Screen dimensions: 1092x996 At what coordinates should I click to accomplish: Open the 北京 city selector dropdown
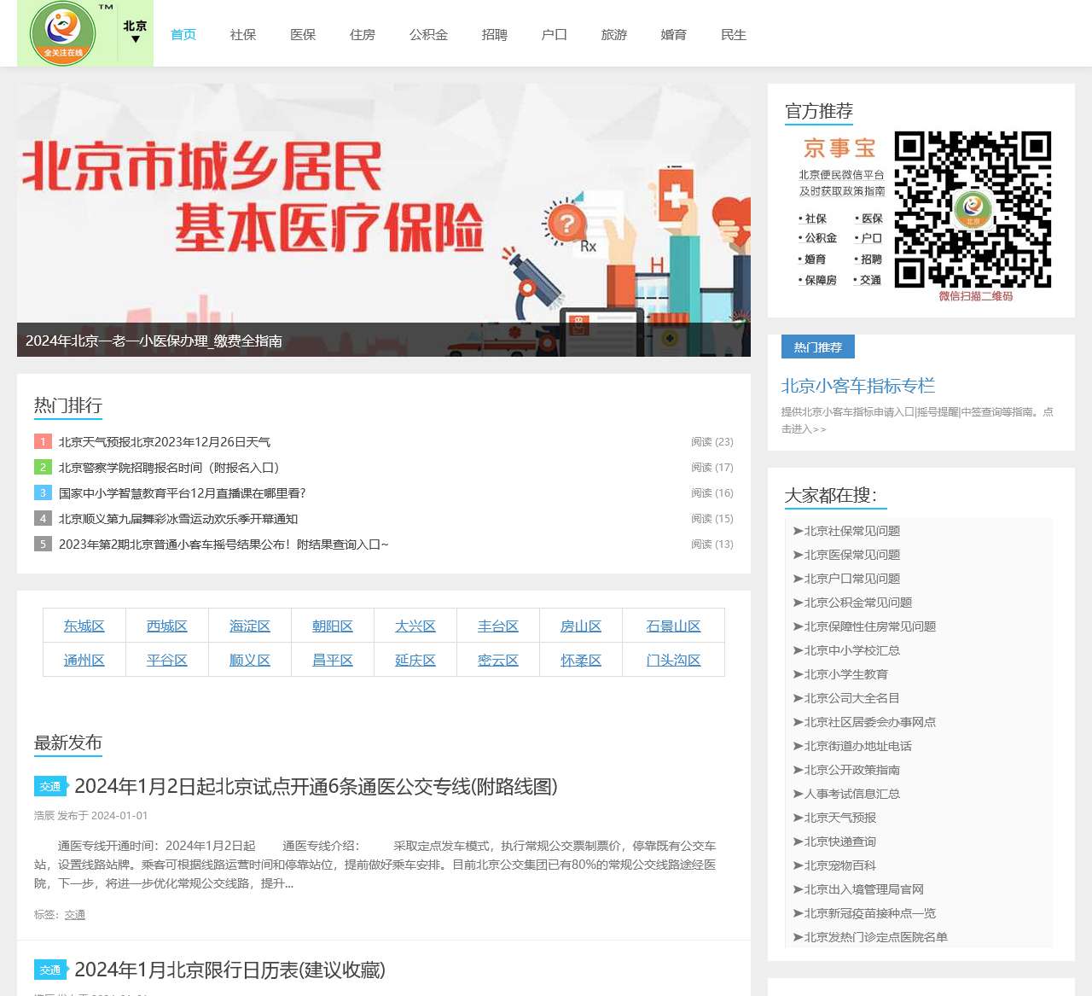[134, 33]
